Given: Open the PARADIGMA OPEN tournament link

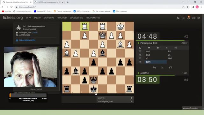Looking at the screenshot, I should point(27,40).
